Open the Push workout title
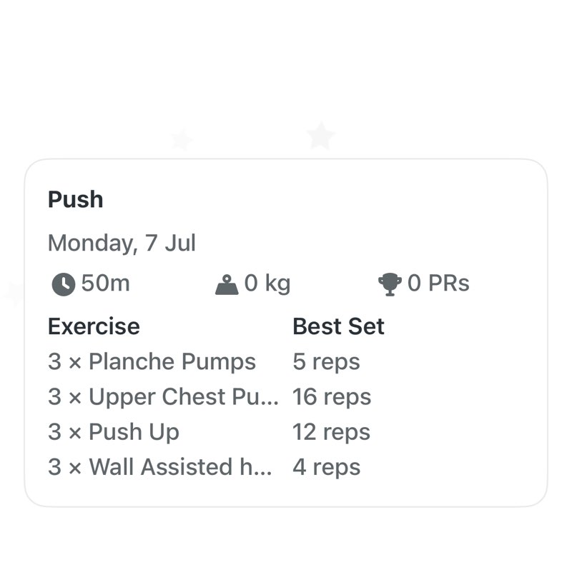Viewport: 572px width, 572px height. (x=75, y=199)
